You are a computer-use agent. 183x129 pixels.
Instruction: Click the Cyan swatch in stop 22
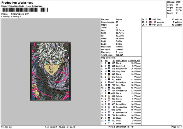[x=109, y=120]
